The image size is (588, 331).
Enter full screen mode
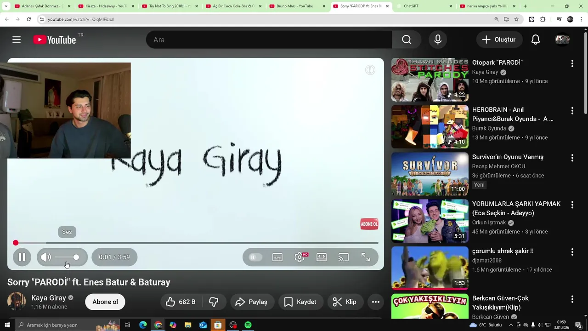pos(366,257)
